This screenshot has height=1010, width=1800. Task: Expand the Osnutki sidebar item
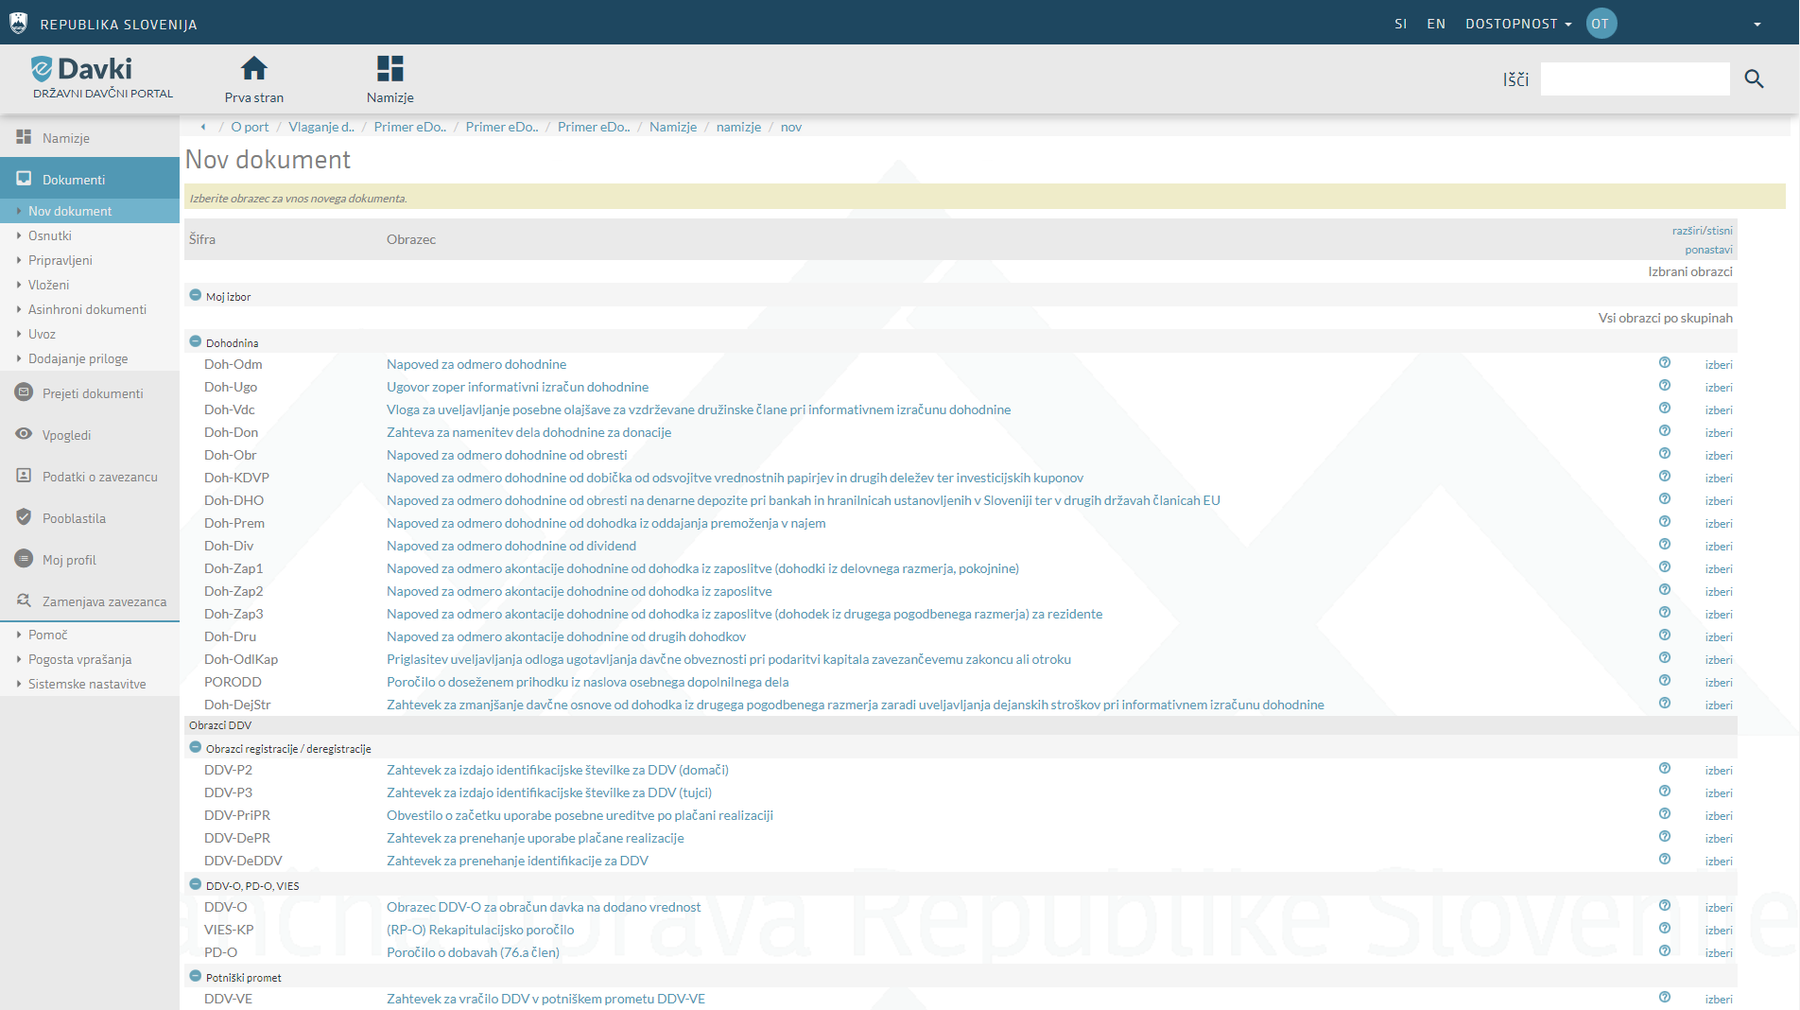tap(50, 235)
